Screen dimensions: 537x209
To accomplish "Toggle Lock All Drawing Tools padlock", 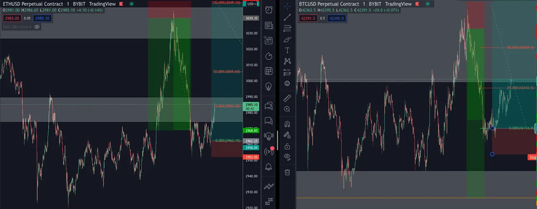I will click(x=287, y=146).
